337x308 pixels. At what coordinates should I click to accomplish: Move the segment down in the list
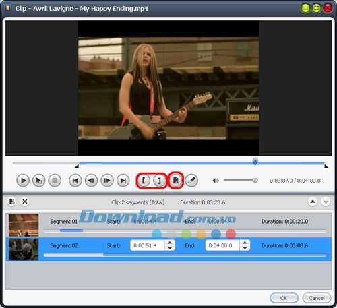(x=326, y=202)
